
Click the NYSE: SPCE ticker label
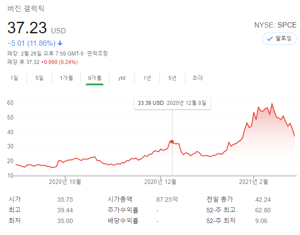point(275,25)
